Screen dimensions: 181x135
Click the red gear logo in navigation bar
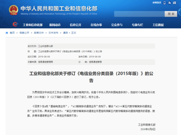click(15, 25)
